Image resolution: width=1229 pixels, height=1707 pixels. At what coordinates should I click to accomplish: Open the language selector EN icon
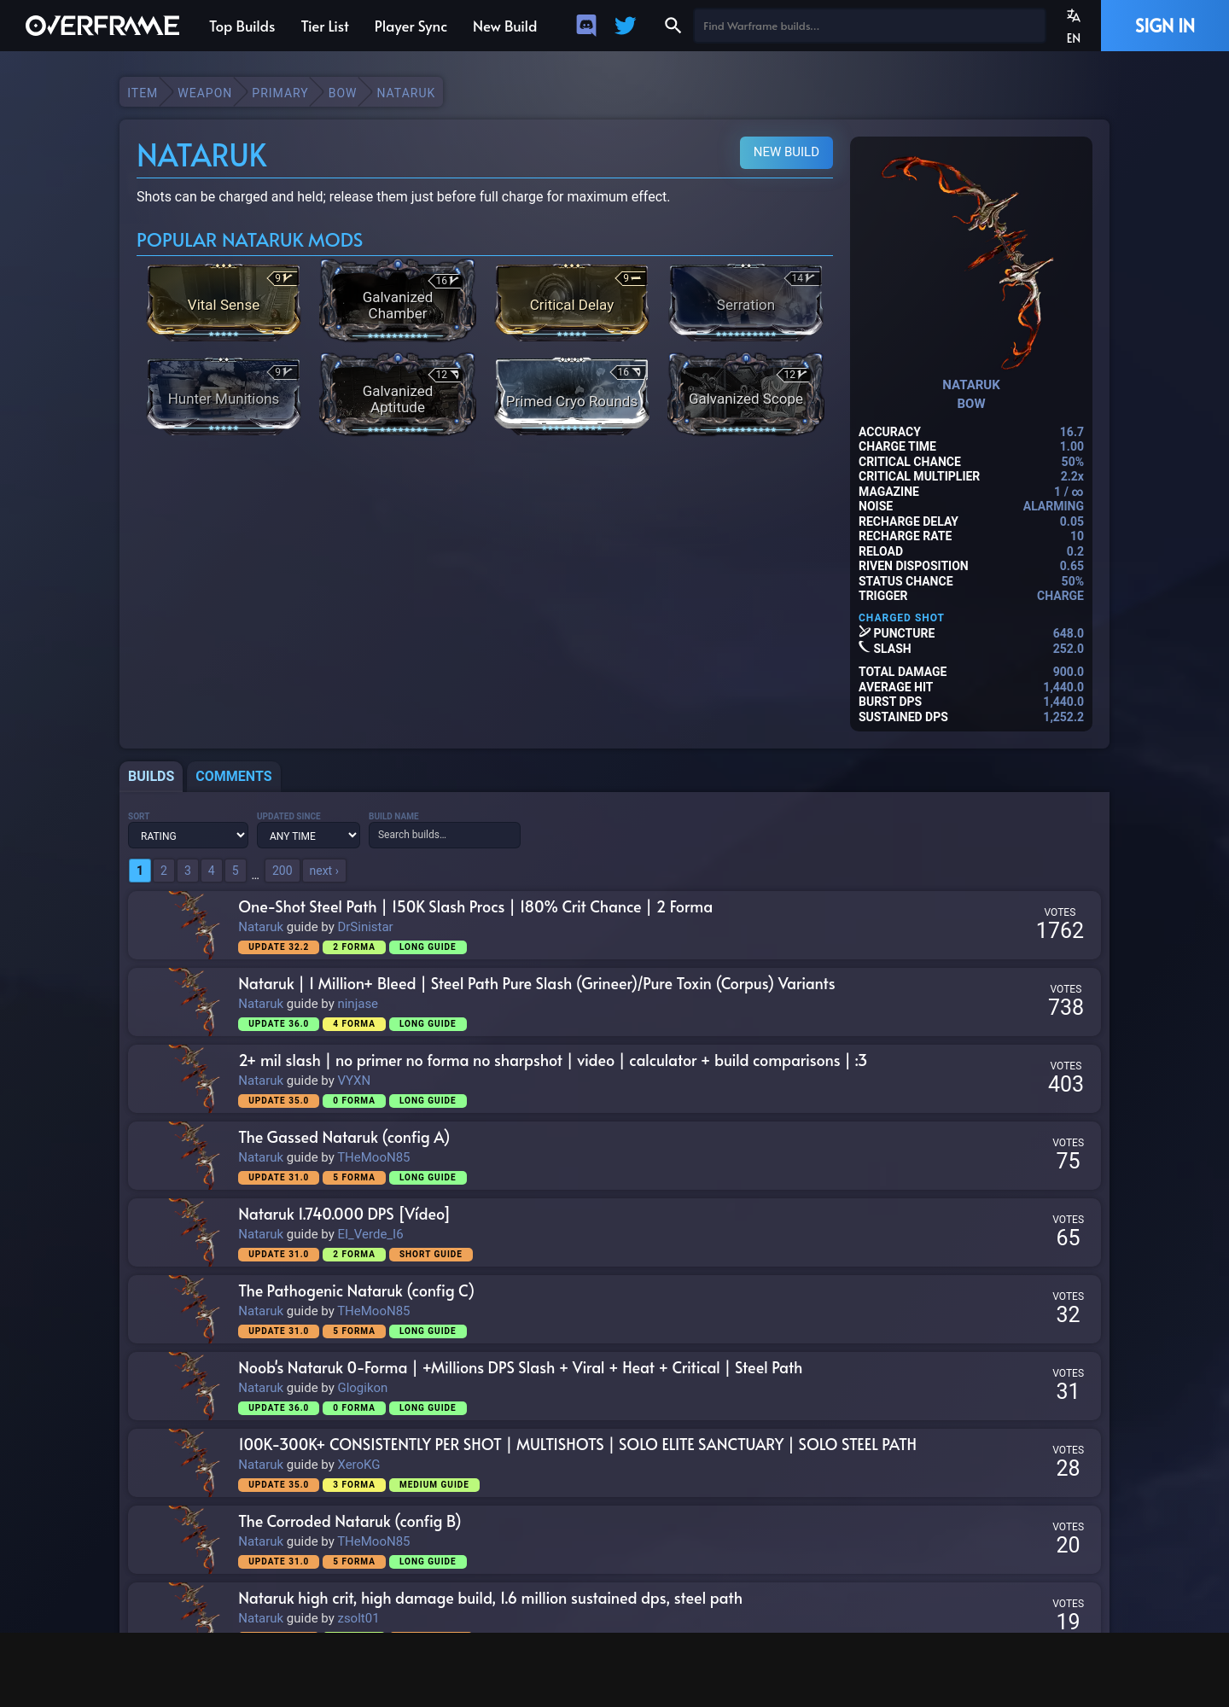pos(1074,26)
